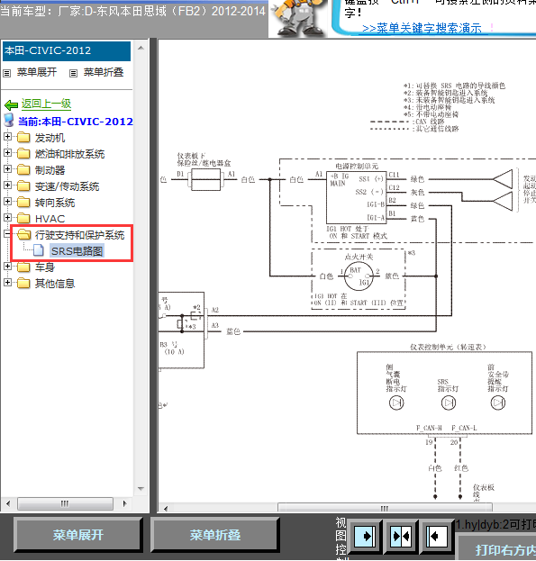Click the 转向系统 folder icon
This screenshot has width=536, height=561.
23,202
